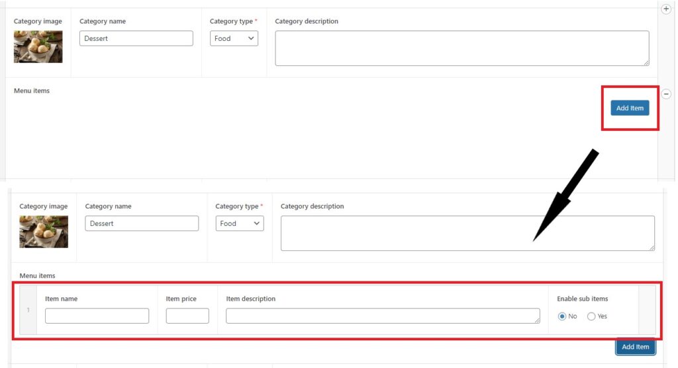
Task: Click the plus icon to add a category row
Action: pyautogui.click(x=666, y=9)
